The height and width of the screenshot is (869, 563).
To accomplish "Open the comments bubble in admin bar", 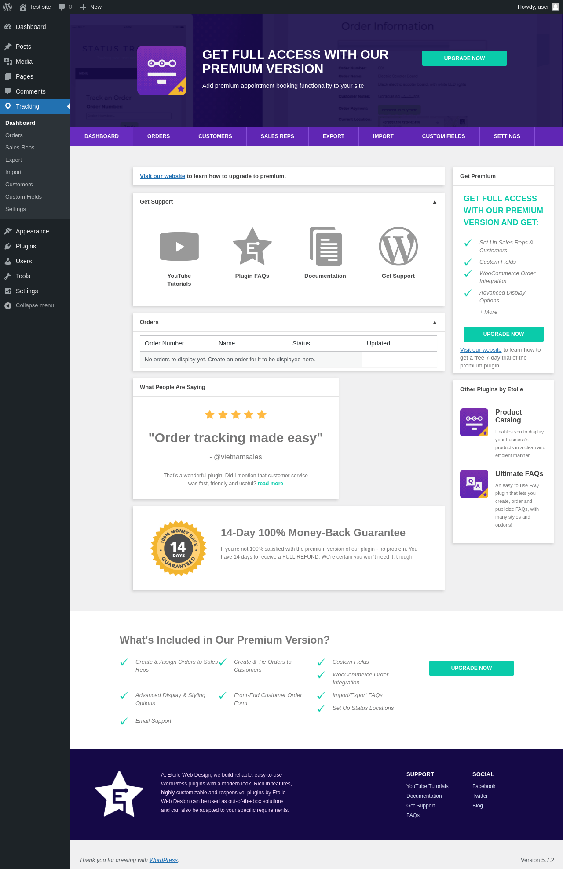I will [62, 7].
